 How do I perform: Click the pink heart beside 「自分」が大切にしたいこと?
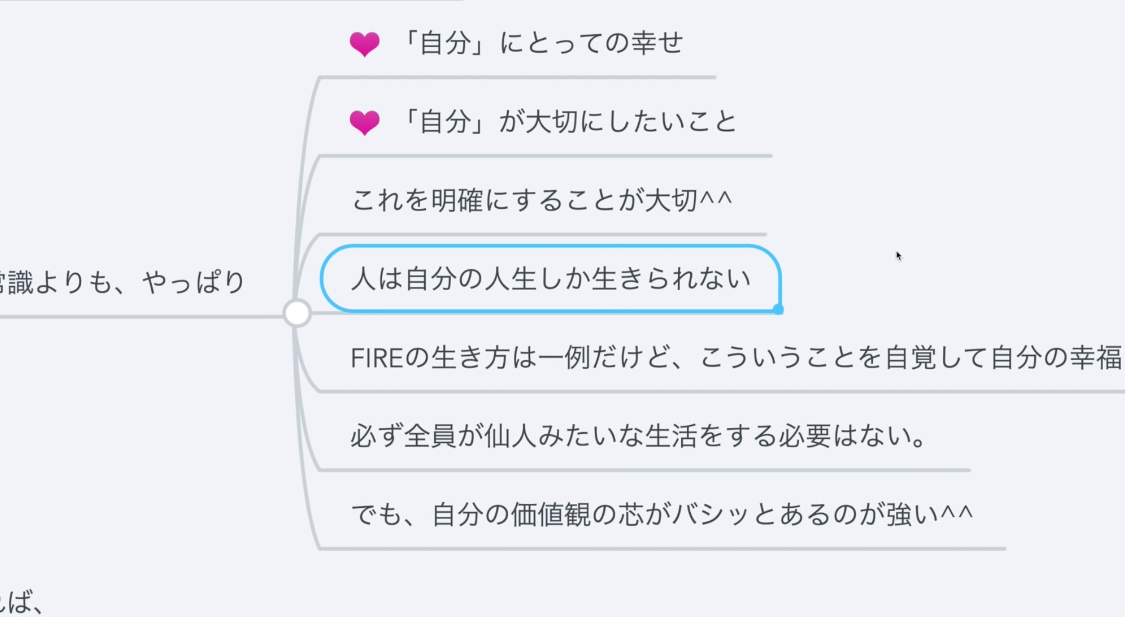coord(364,123)
